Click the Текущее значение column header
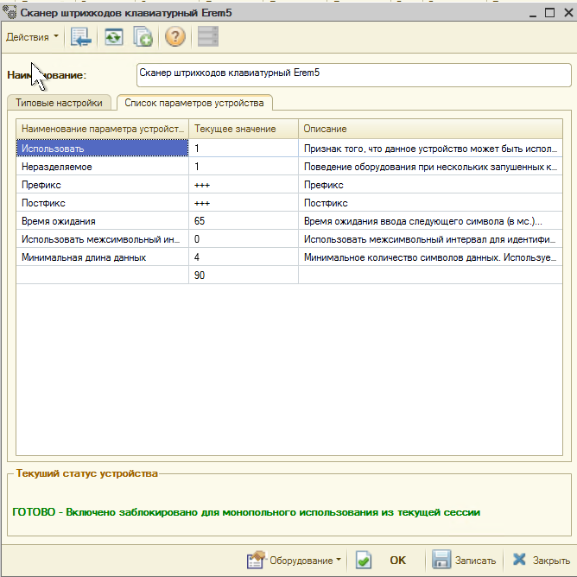Image resolution: width=577 pixels, height=577 pixels. (244, 129)
